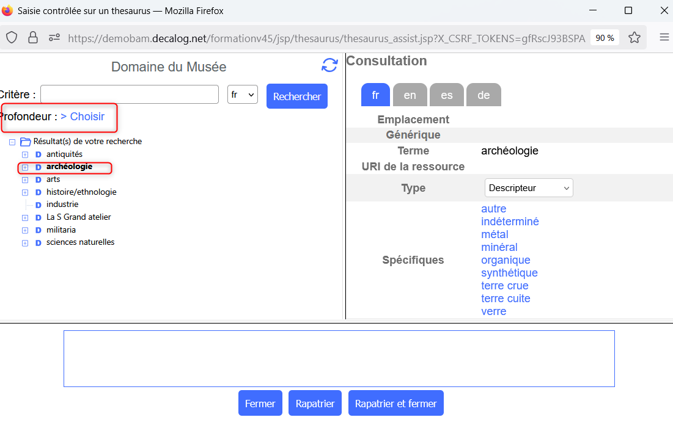The width and height of the screenshot is (673, 442).
Task: Switch to the de language tab
Action: click(x=483, y=95)
